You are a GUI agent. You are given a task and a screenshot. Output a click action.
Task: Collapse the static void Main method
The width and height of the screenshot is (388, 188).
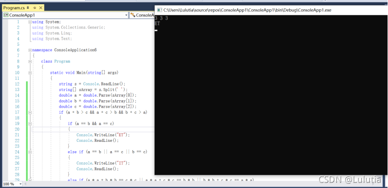pyautogui.click(x=30, y=73)
